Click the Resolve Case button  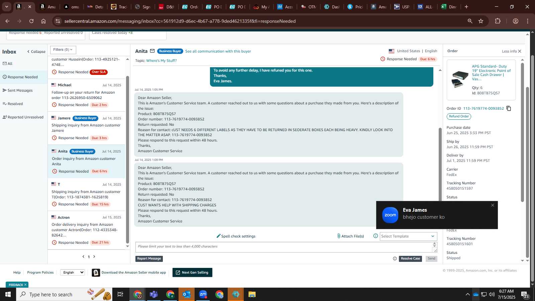[x=410, y=259]
